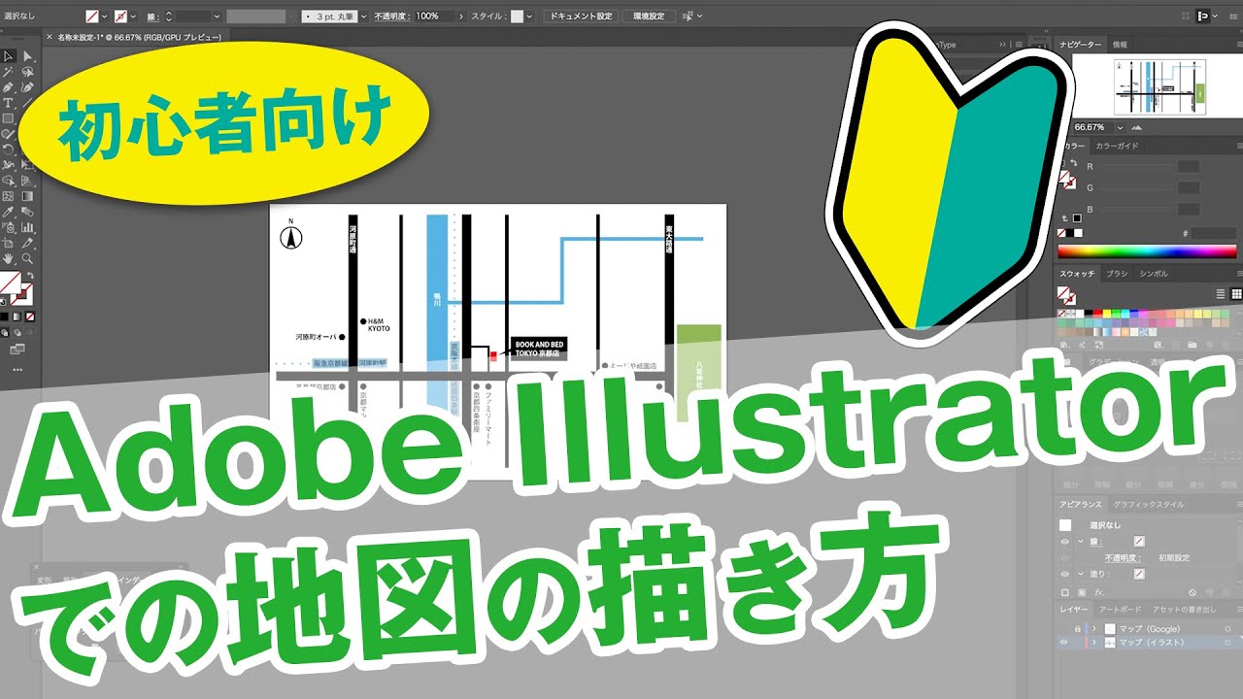Select the Rectangle tool
The height and width of the screenshot is (699, 1243).
[9, 118]
